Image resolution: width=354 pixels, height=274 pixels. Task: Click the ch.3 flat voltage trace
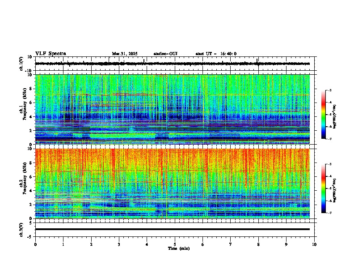pos(173,229)
